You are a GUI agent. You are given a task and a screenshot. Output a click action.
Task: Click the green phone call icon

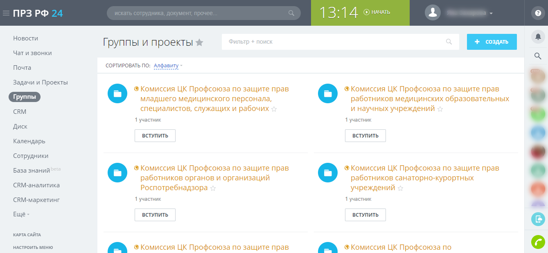(538, 242)
